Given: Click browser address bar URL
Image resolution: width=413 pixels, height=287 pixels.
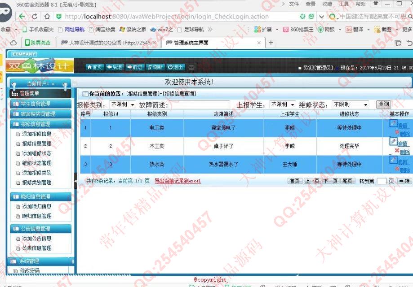Looking at the screenshot, I should click(x=167, y=17).
